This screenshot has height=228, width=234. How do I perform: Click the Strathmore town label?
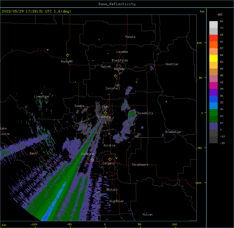pyautogui.click(x=140, y=165)
